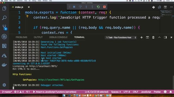The width and height of the screenshot is (174, 97).
Task: Close the index.js editor tab
Action: (29, 7)
